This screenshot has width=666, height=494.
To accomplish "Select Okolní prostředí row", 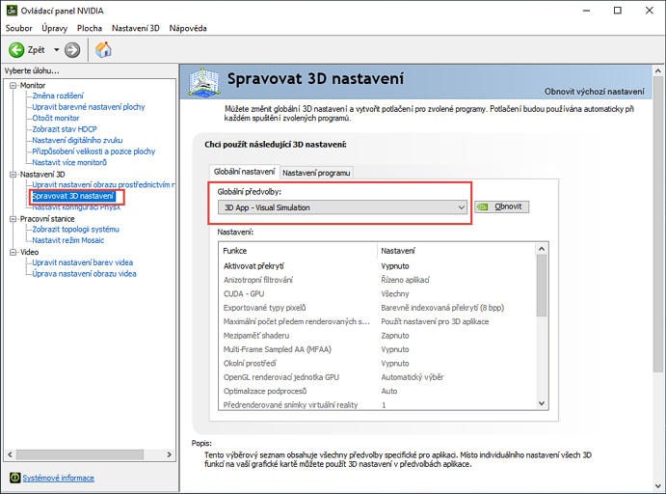I will coord(377,364).
